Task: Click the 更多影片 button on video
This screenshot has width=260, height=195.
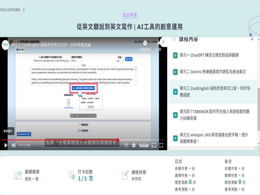Action: tap(8, 131)
